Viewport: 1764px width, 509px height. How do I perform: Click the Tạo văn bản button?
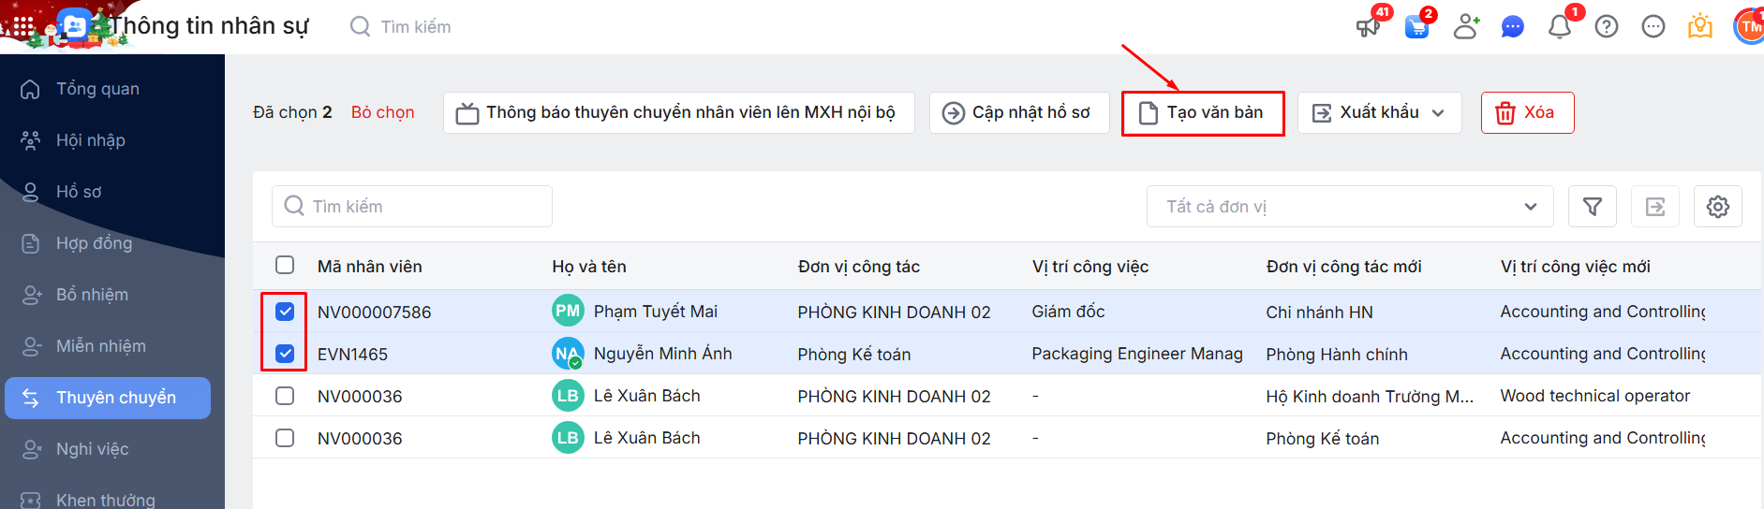[1203, 113]
